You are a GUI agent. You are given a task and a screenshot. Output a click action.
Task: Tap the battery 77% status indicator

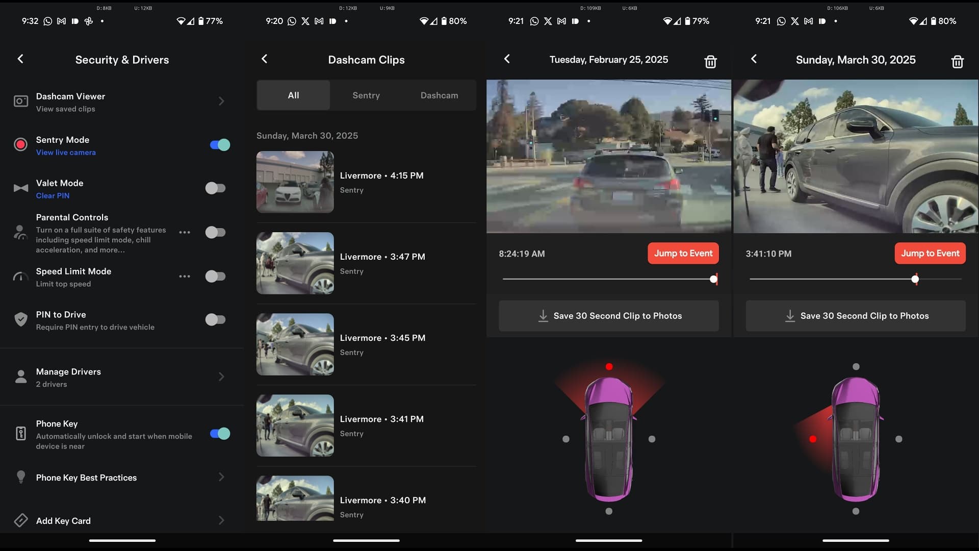click(211, 21)
